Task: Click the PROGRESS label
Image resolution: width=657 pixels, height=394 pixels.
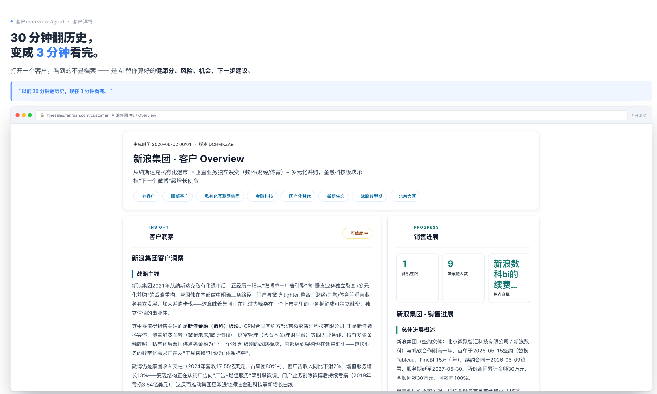Action: (x=426, y=227)
